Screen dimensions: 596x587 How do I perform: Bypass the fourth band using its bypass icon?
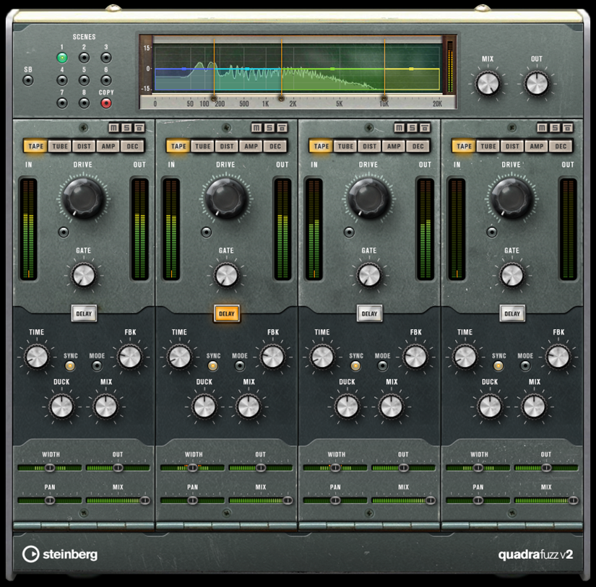click(x=568, y=128)
